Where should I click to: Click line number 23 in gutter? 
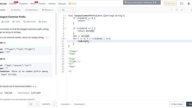[x=63, y=72]
